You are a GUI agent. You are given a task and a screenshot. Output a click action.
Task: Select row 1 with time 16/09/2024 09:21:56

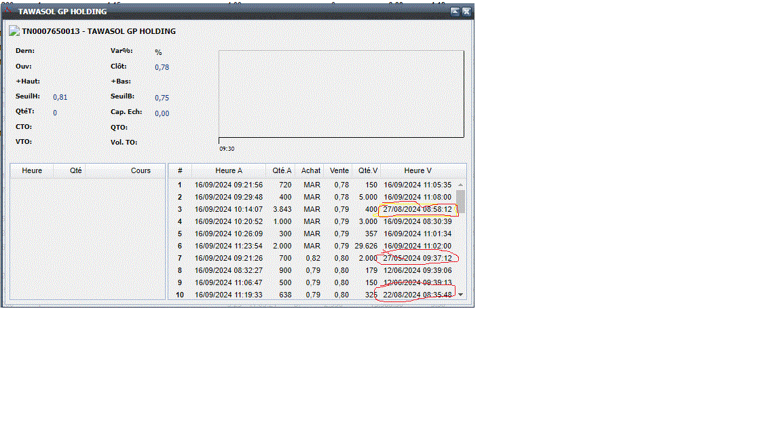[x=228, y=185]
